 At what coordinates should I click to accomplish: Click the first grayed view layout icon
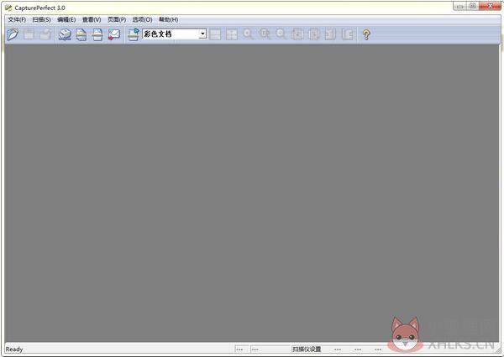(215, 34)
